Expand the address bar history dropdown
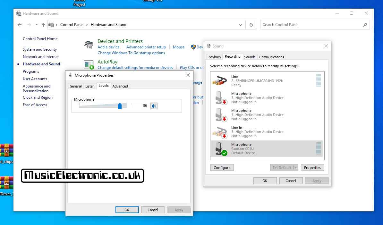The width and height of the screenshot is (383, 225). click(x=240, y=25)
